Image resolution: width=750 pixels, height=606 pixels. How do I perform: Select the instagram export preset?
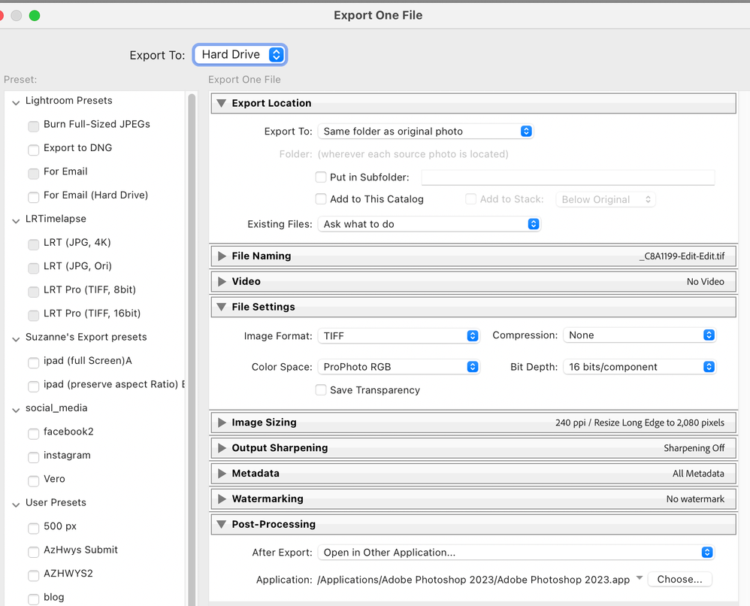[x=67, y=456]
